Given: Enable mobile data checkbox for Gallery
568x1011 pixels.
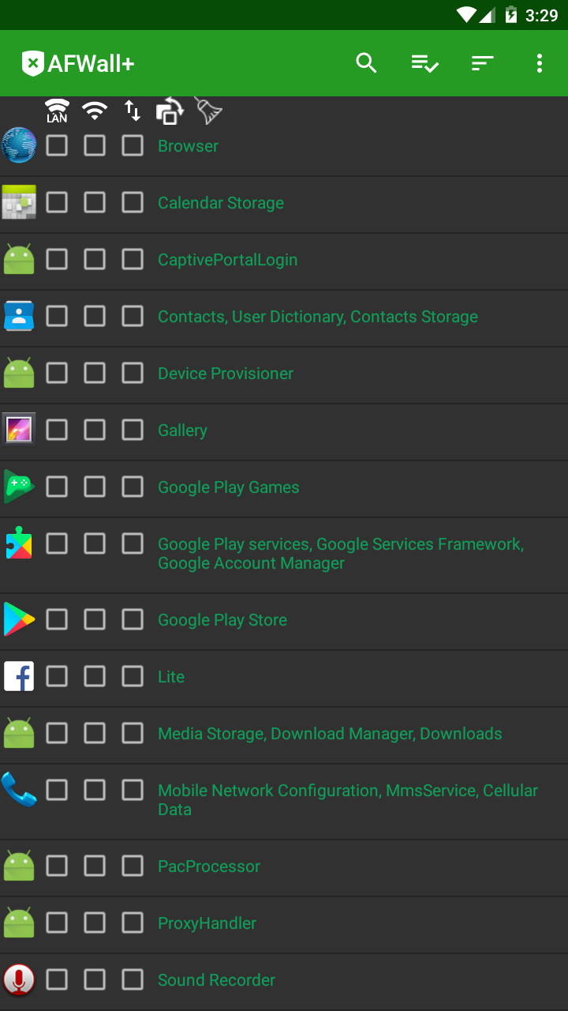Looking at the screenshot, I should [133, 430].
